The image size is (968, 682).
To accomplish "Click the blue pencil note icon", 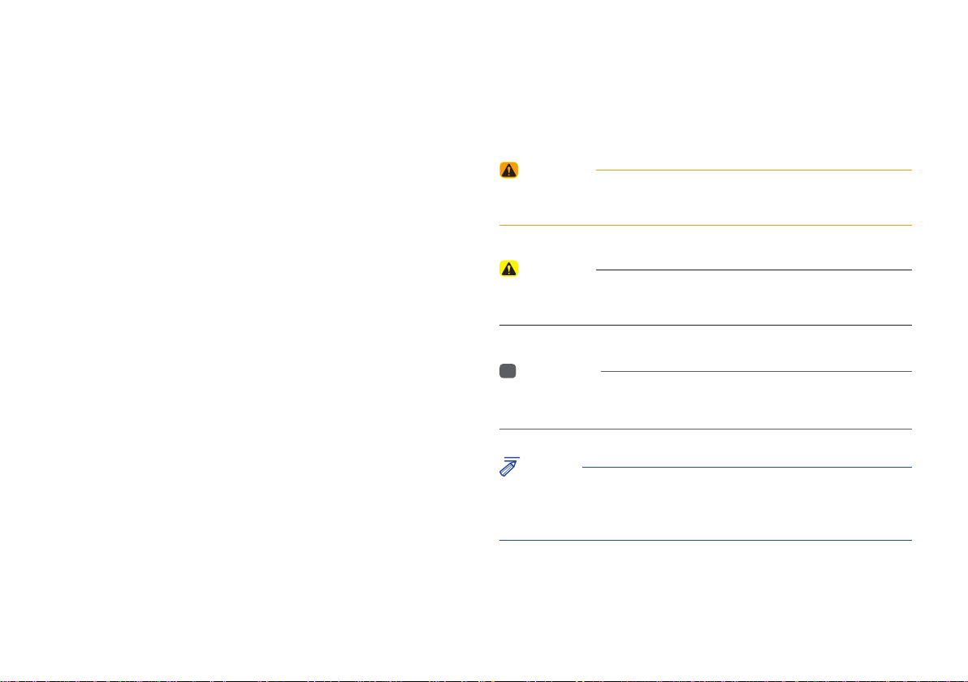I will 509,467.
